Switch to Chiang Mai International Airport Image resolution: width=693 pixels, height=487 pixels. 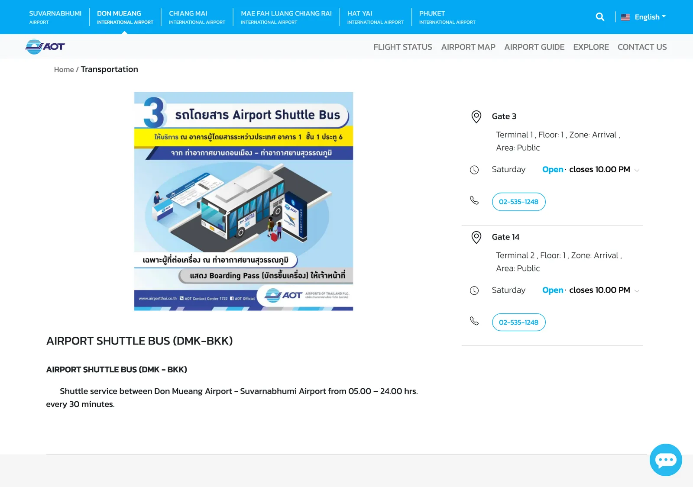[x=197, y=17]
